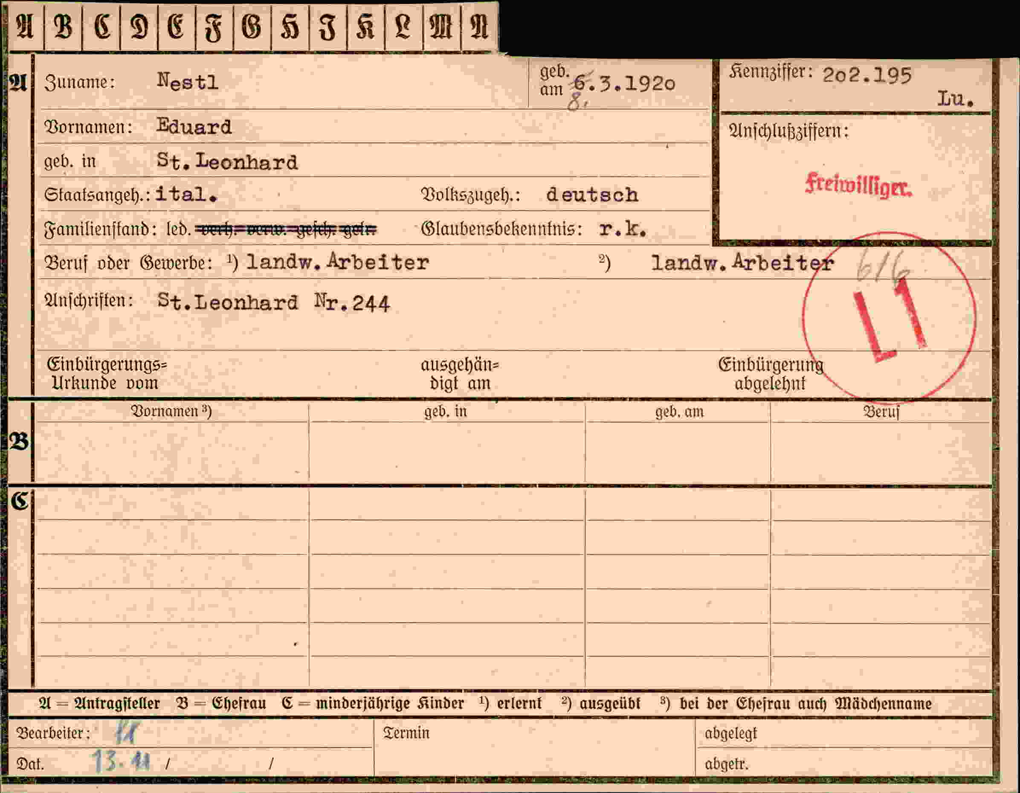Click the 'Staatsangeh.:' label
1020x793 pixels.
point(97,195)
